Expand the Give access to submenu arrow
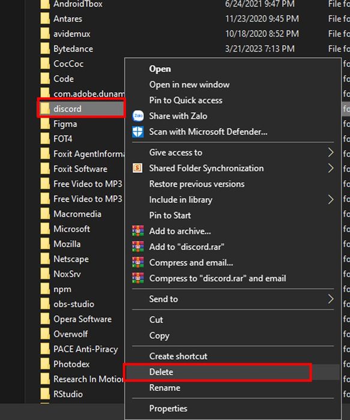 [331, 152]
